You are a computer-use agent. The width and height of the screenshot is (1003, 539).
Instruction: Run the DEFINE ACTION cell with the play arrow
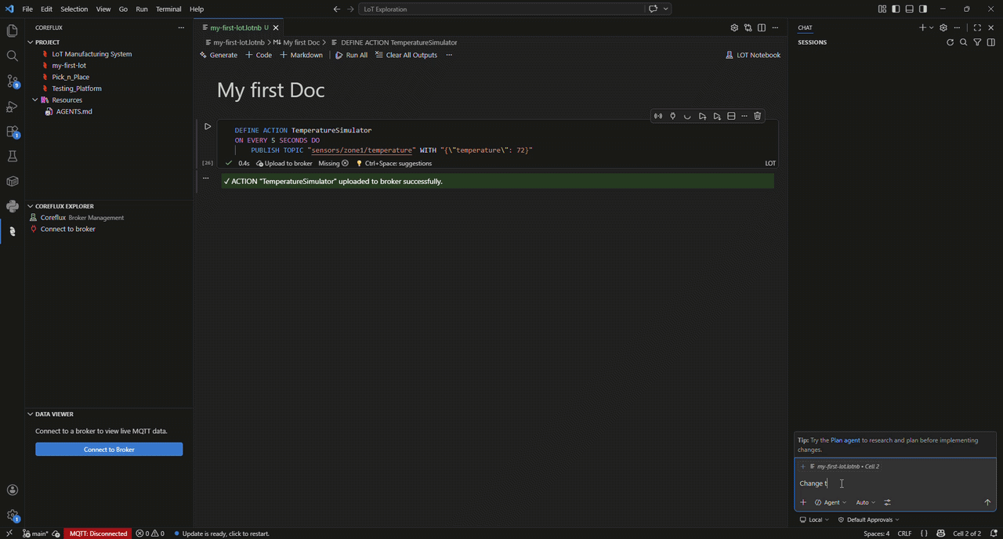coord(207,126)
